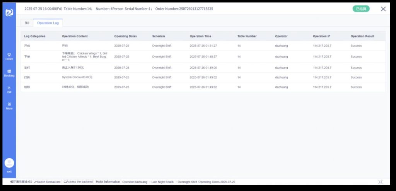
Task: Select the Operation Log tab
Action: pos(48,23)
